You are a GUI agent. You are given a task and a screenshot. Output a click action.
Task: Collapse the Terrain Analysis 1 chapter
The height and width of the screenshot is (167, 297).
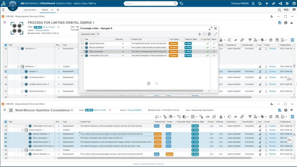click(22, 130)
